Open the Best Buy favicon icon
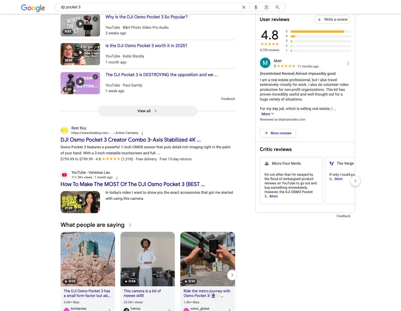 point(64,131)
